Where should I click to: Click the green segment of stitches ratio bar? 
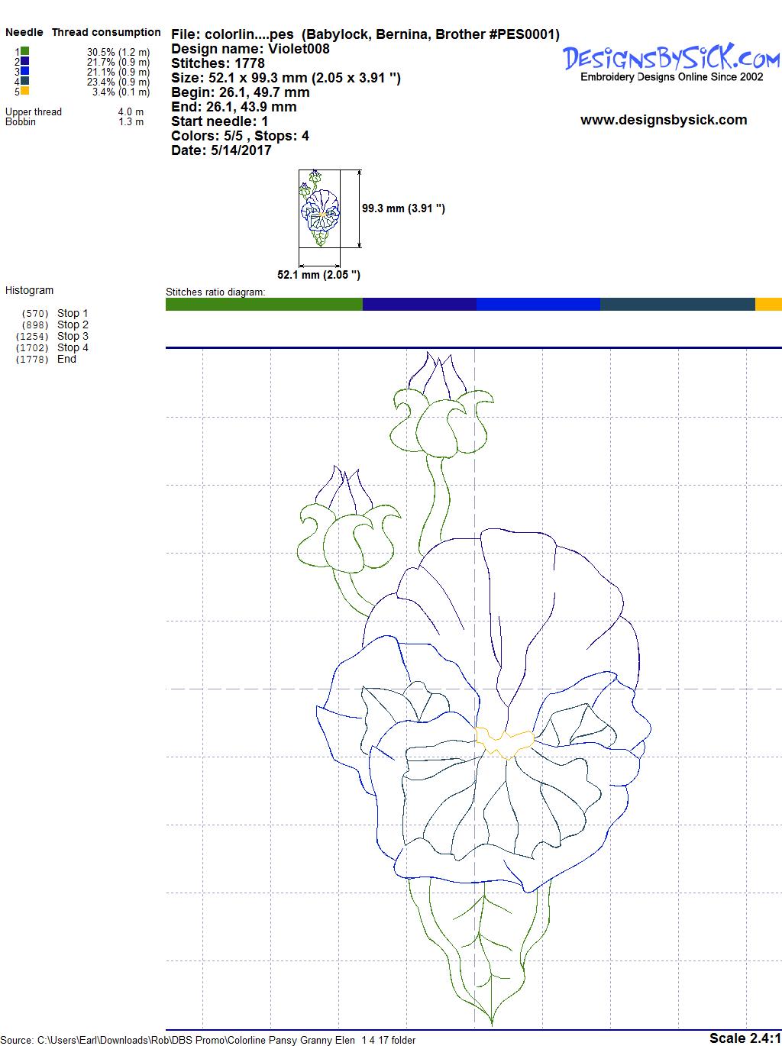coord(263,304)
